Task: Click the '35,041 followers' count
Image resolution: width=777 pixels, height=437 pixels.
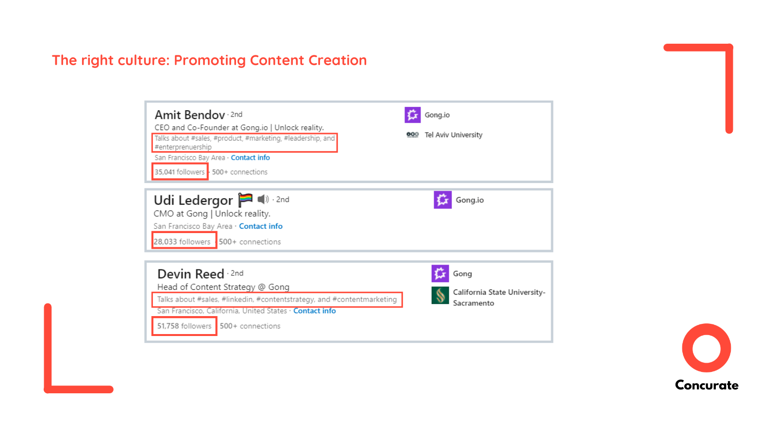Action: (x=180, y=172)
